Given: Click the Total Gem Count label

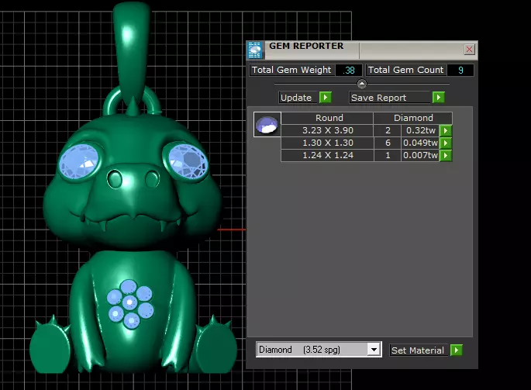Looking at the screenshot, I should 406,70.
